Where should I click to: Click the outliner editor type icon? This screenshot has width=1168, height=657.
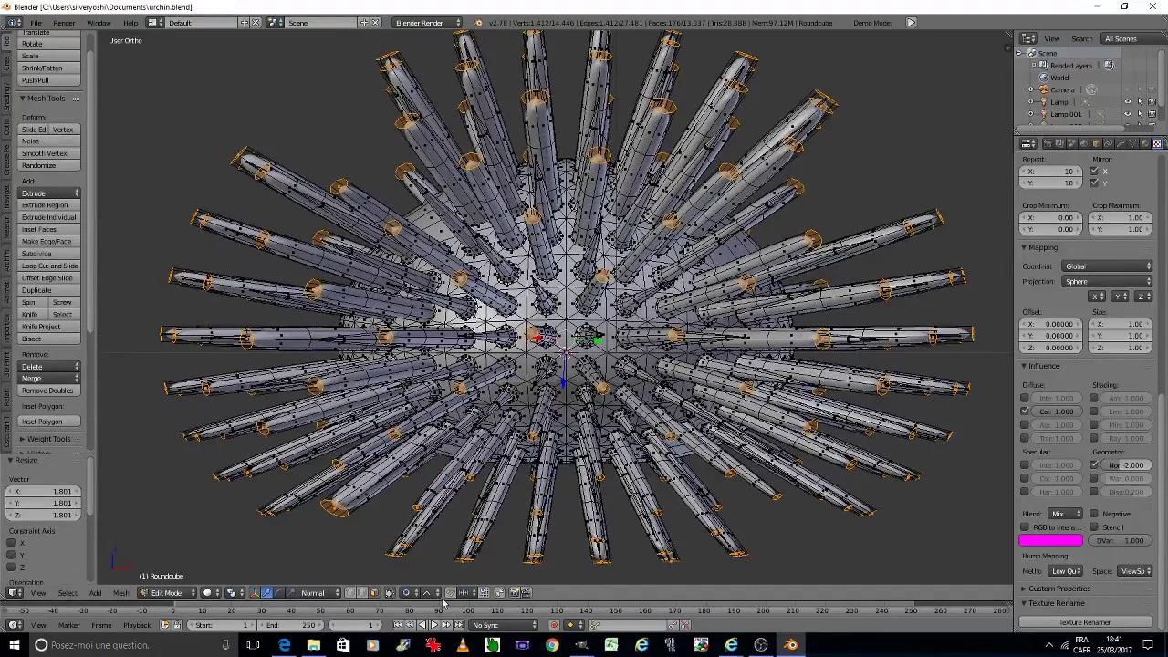click(1028, 38)
